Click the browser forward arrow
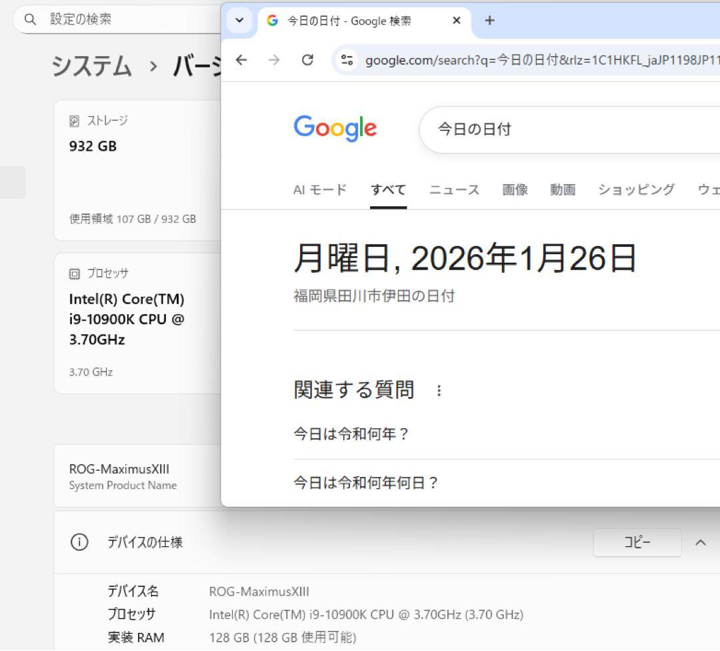The width and height of the screenshot is (720, 651). tap(274, 59)
